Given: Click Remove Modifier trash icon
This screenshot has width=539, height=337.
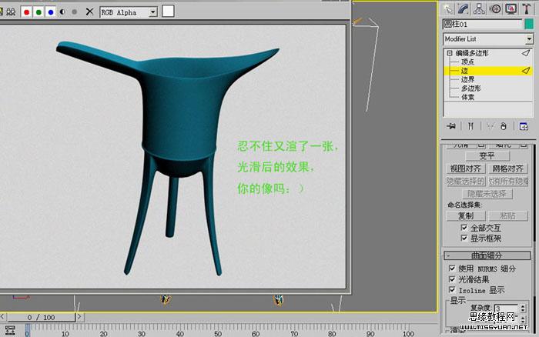Looking at the screenshot, I should coord(504,126).
